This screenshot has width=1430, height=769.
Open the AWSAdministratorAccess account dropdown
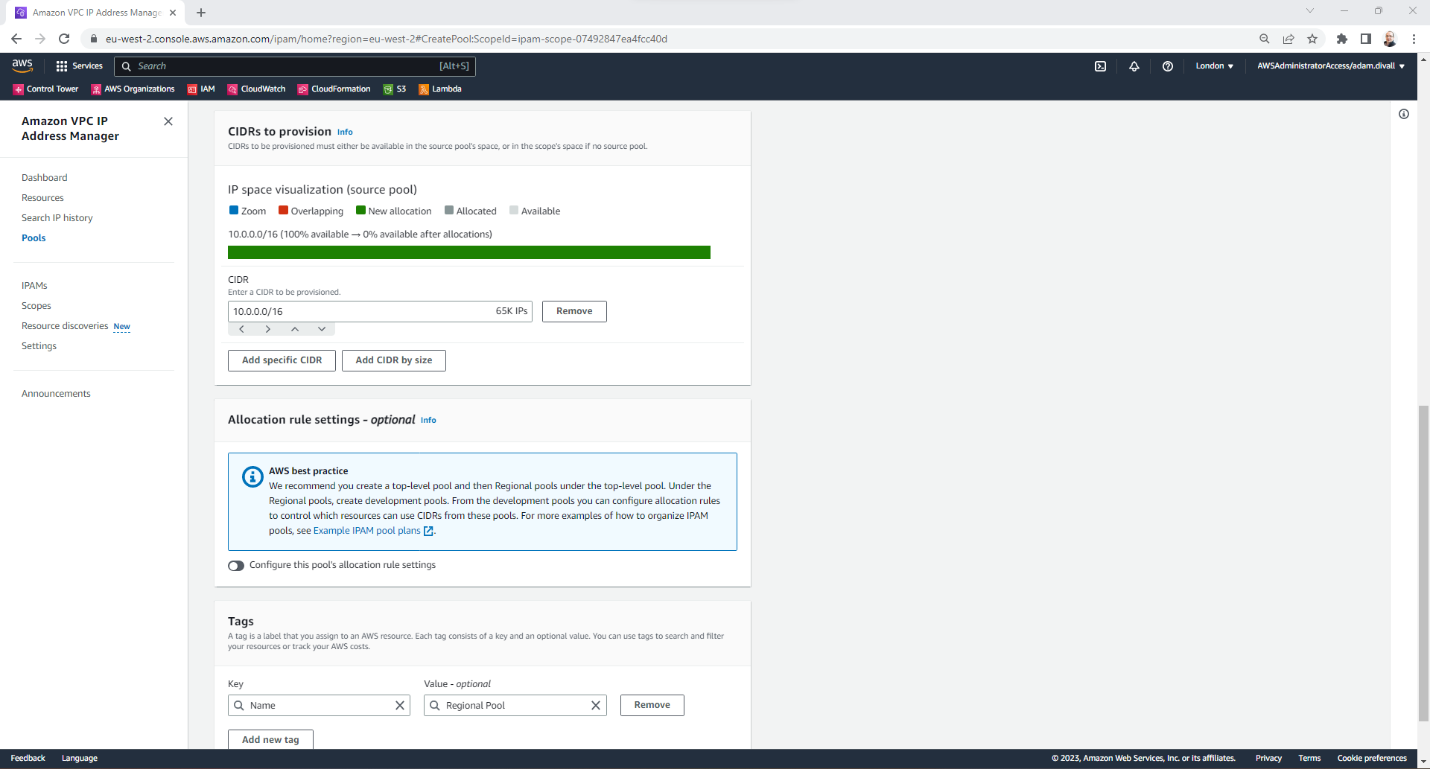coord(1331,66)
